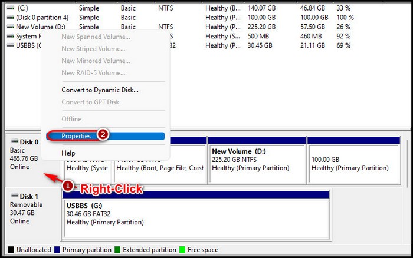The height and width of the screenshot is (258, 413).
Task: Click the System Reserved volume drive icon
Action: tap(11, 36)
